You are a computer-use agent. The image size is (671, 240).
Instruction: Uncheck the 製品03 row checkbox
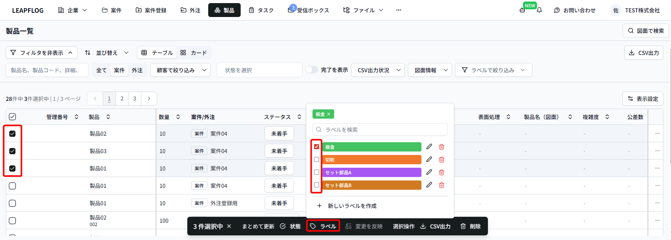pyautogui.click(x=12, y=151)
